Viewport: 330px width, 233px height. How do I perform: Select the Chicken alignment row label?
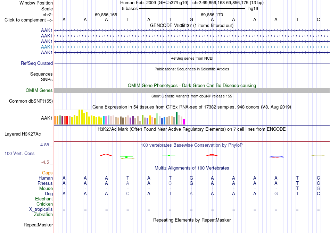click(x=44, y=204)
